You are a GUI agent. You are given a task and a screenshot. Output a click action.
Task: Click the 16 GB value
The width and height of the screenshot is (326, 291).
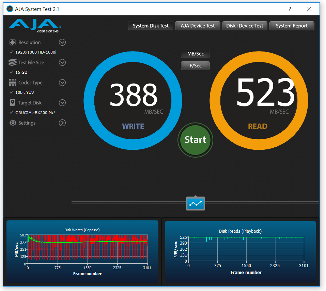tap(21, 72)
